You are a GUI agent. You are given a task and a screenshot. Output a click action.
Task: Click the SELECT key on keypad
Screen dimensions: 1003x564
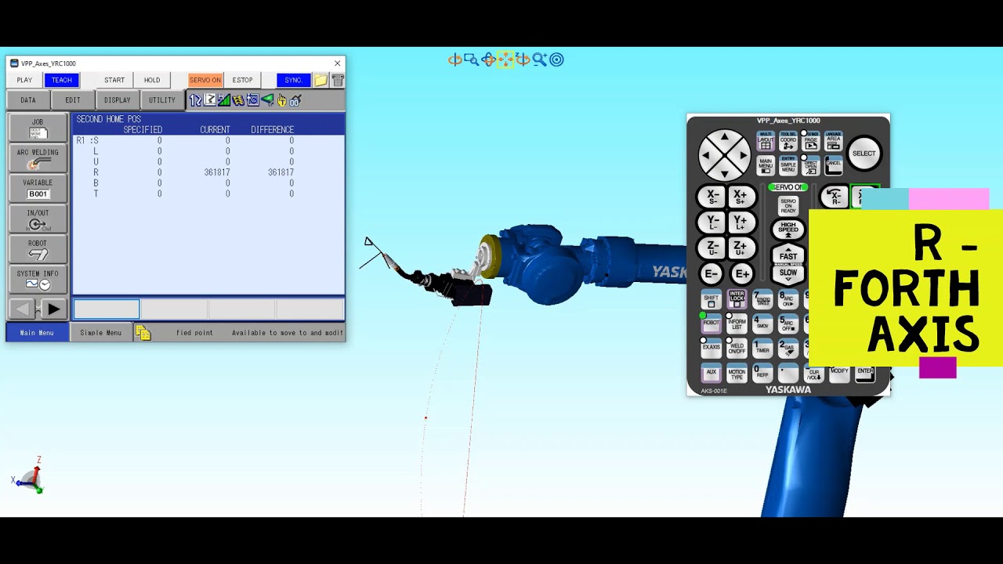tap(864, 154)
